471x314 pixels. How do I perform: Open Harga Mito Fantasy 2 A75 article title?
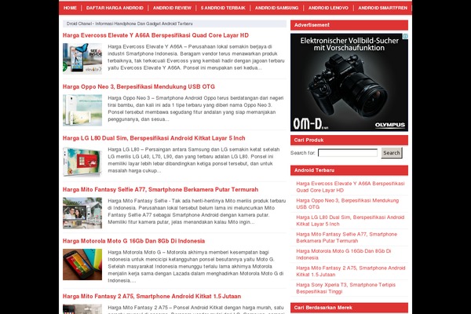coord(152,296)
